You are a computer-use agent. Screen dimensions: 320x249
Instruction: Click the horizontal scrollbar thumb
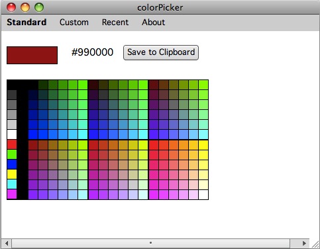point(150,243)
